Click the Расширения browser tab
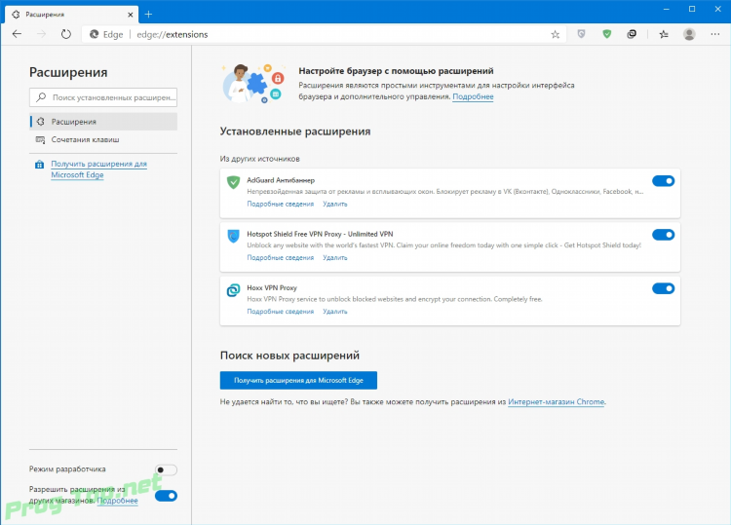The width and height of the screenshot is (731, 525). [72, 15]
